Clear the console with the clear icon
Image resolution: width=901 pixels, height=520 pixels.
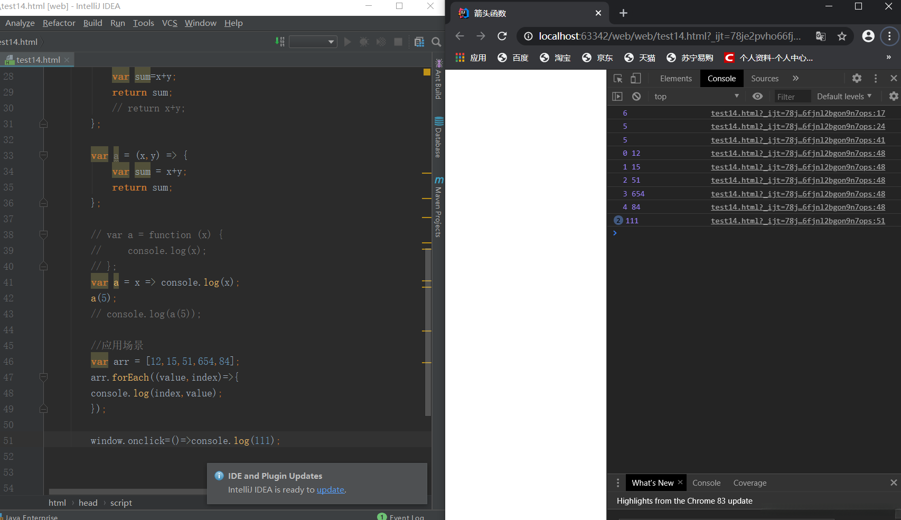click(x=636, y=96)
